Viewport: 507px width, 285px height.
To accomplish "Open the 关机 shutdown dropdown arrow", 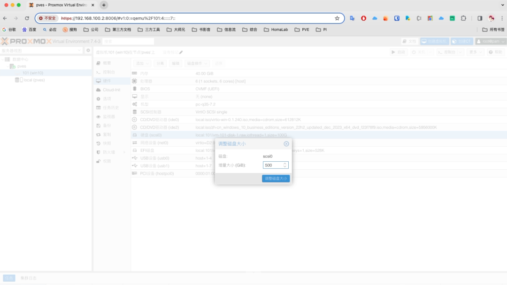I will 430,52.
